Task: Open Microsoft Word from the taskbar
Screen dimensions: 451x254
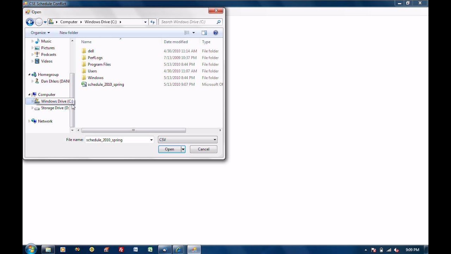Action: [x=136, y=249]
